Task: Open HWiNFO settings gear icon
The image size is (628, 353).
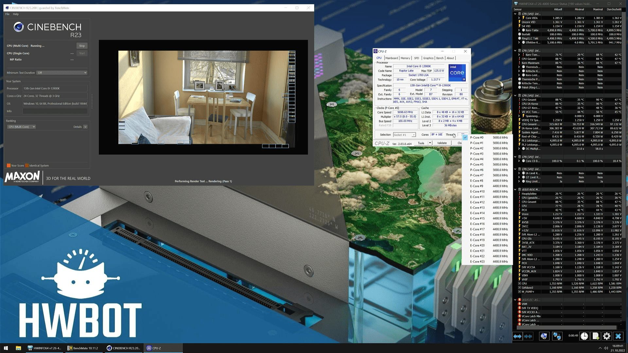Action: pyautogui.click(x=606, y=336)
